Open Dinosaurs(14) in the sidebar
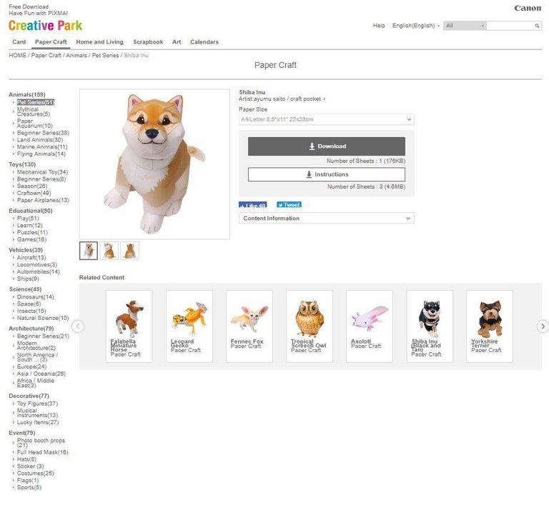 pos(35,296)
